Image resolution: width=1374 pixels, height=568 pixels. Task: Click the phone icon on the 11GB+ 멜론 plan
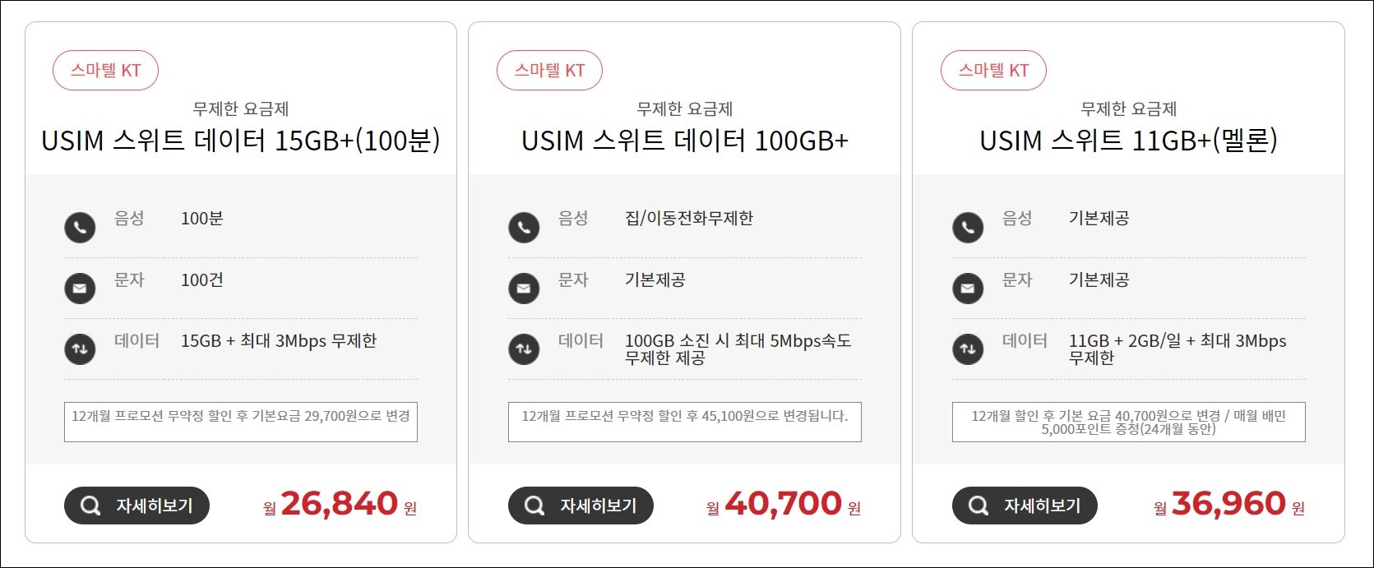coord(968,228)
